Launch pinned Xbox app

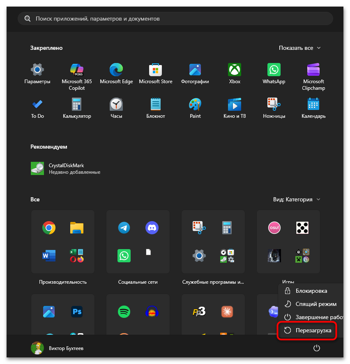coord(235,74)
